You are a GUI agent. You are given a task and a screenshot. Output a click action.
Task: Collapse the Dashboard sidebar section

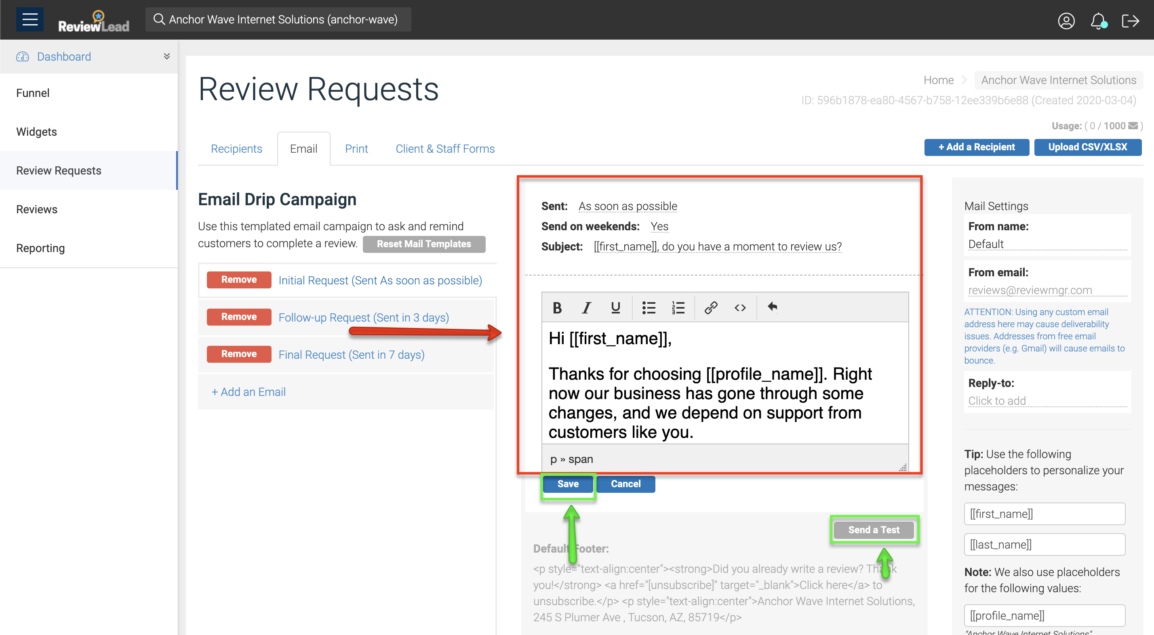pyautogui.click(x=166, y=57)
